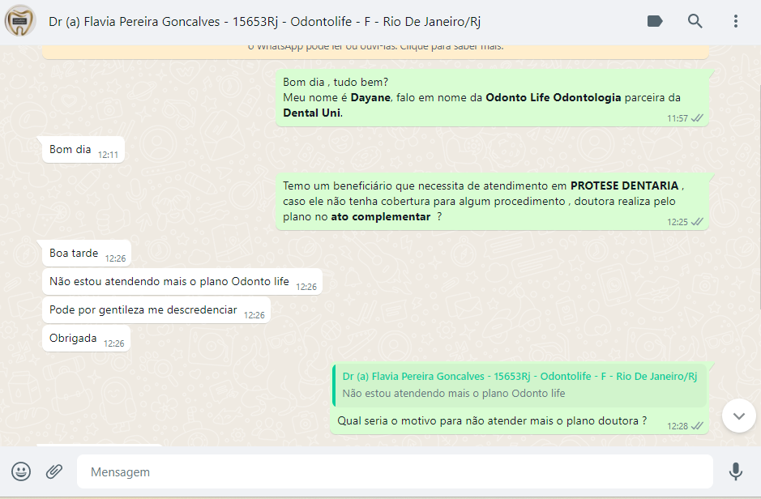Click the label tag icon in header

[x=655, y=21]
